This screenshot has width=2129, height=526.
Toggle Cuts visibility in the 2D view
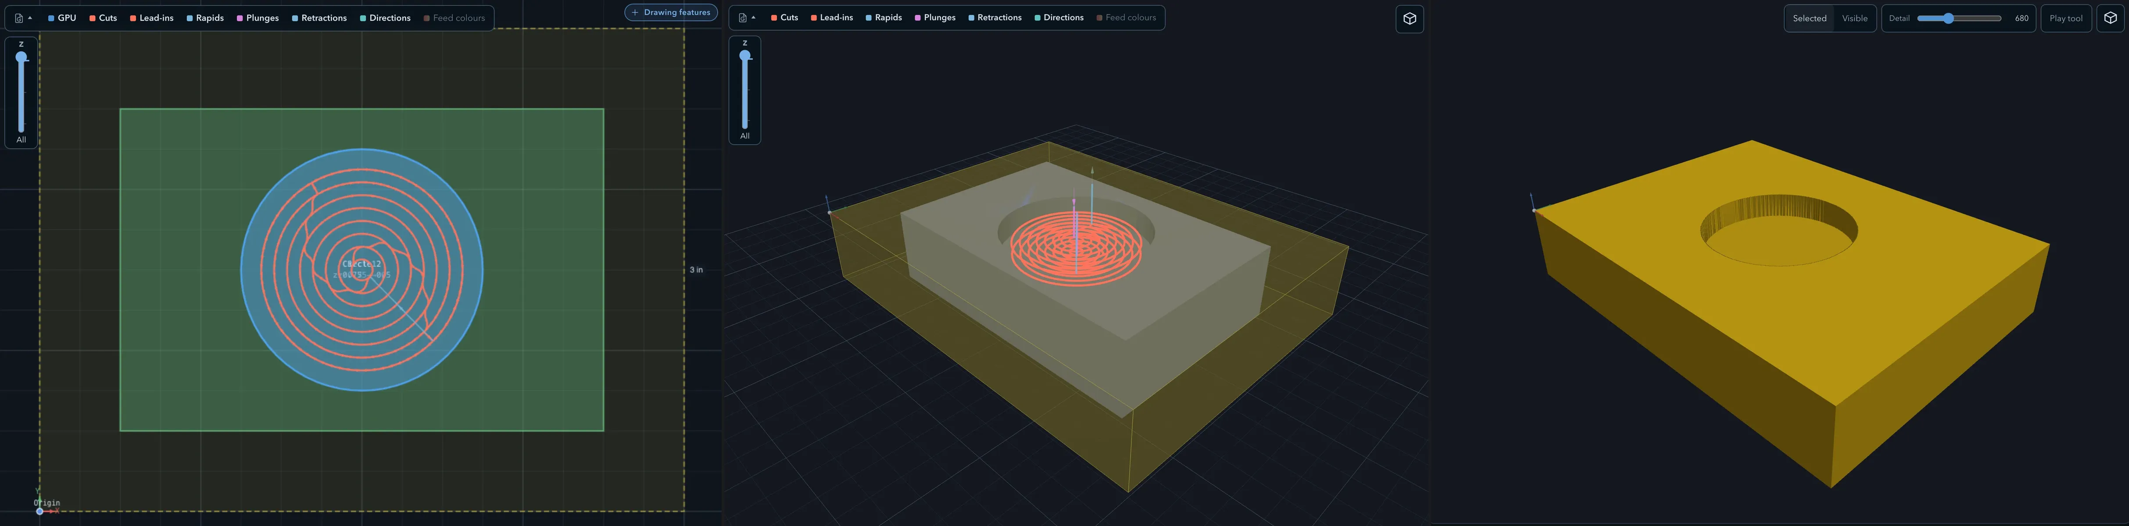103,18
